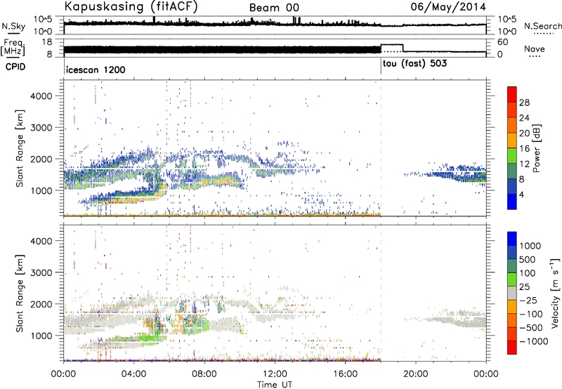The image size is (562, 389).
Task: Click the '04:00' time axis tick label
Action: coord(134,374)
